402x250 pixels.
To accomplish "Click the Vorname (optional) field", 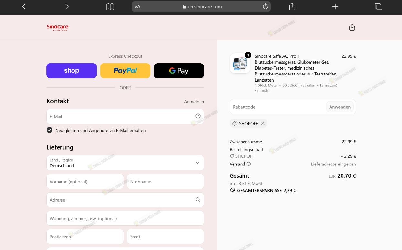I will pyautogui.click(x=85, y=182).
